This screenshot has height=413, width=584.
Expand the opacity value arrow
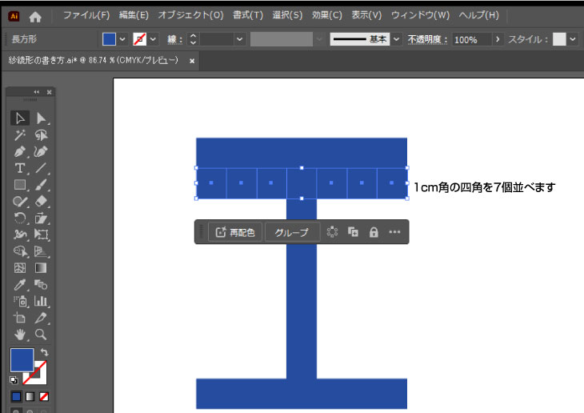[498, 39]
